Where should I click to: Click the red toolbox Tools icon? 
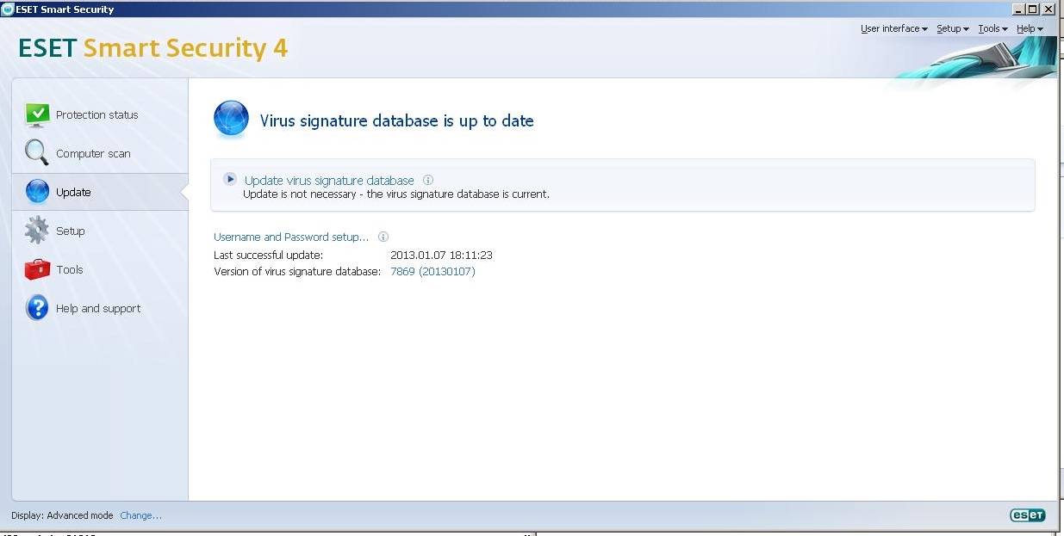38,269
